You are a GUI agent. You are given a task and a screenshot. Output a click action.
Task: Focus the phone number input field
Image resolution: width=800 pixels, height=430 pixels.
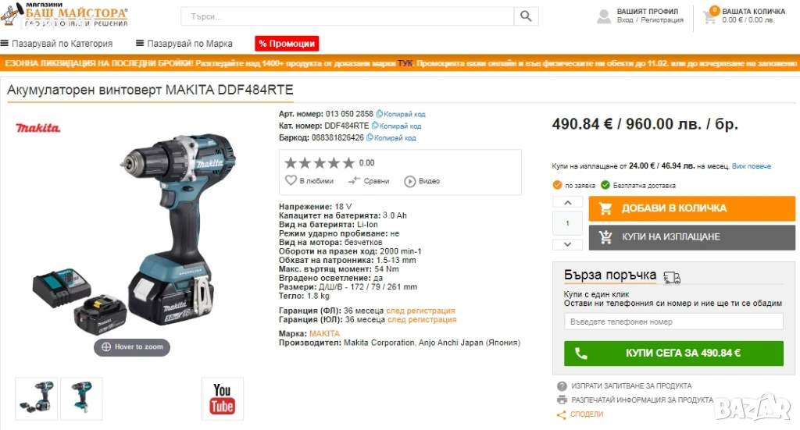[673, 322]
